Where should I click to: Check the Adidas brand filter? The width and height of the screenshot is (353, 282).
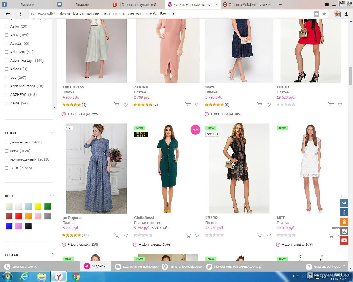pyautogui.click(x=7, y=69)
